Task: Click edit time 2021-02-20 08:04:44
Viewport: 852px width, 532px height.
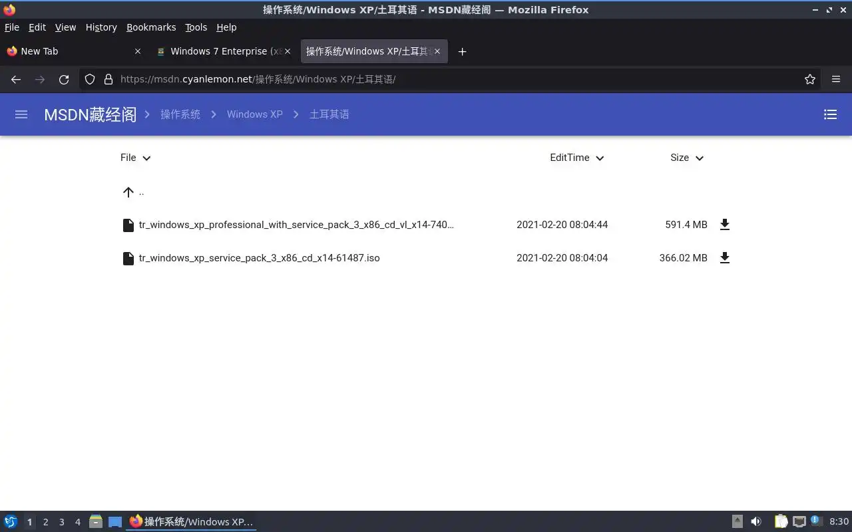Action: (562, 225)
